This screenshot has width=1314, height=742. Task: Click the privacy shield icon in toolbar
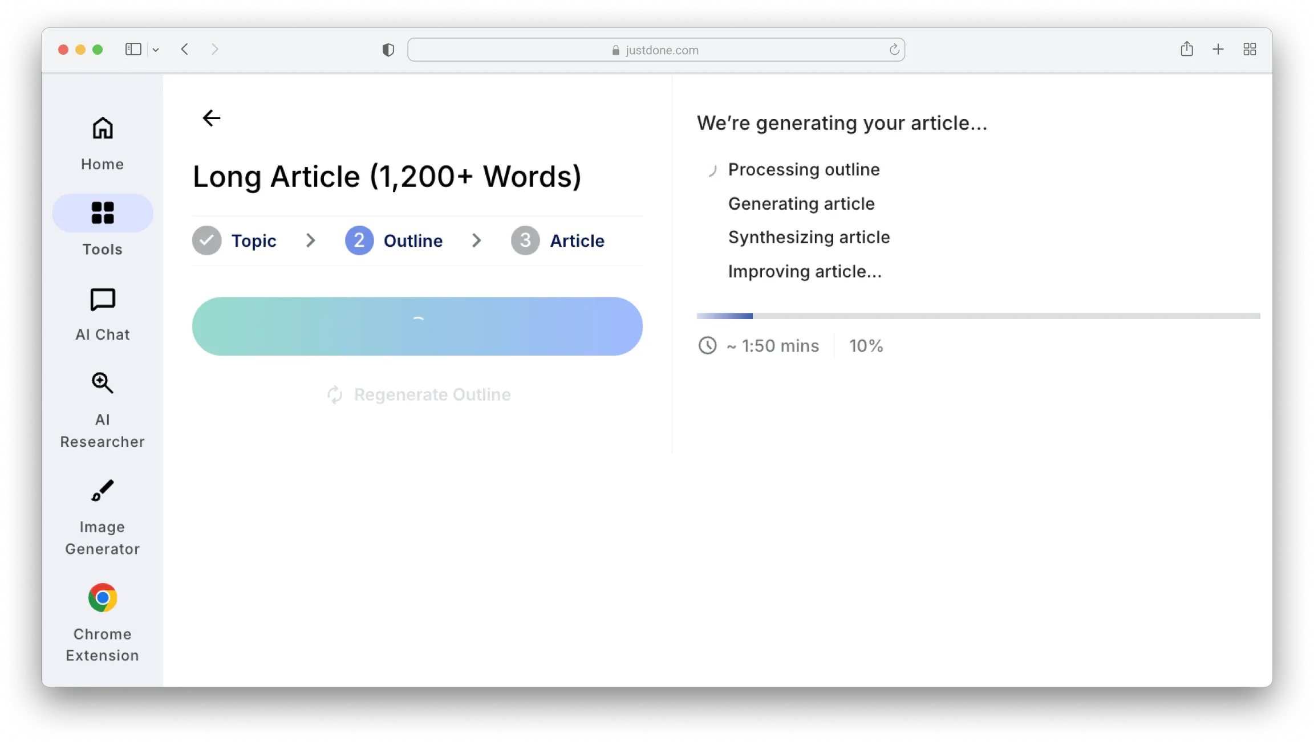coord(388,50)
